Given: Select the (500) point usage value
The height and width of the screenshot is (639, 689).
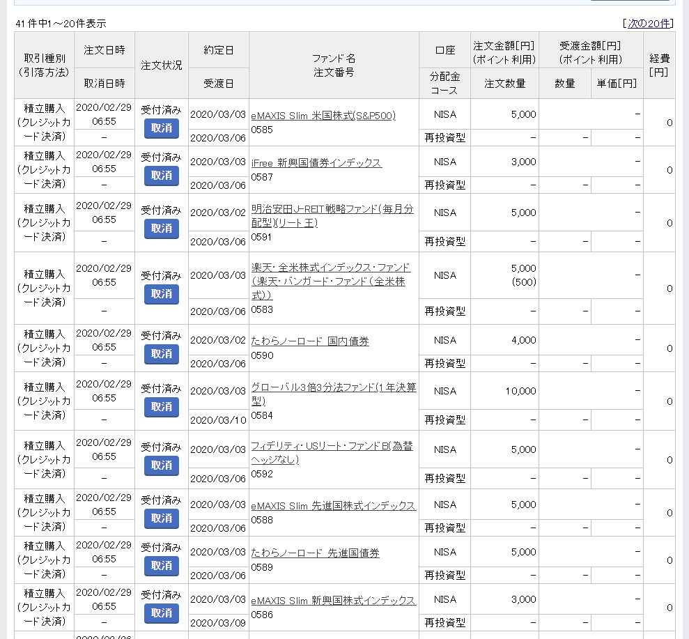Looking at the screenshot, I should (x=524, y=282).
